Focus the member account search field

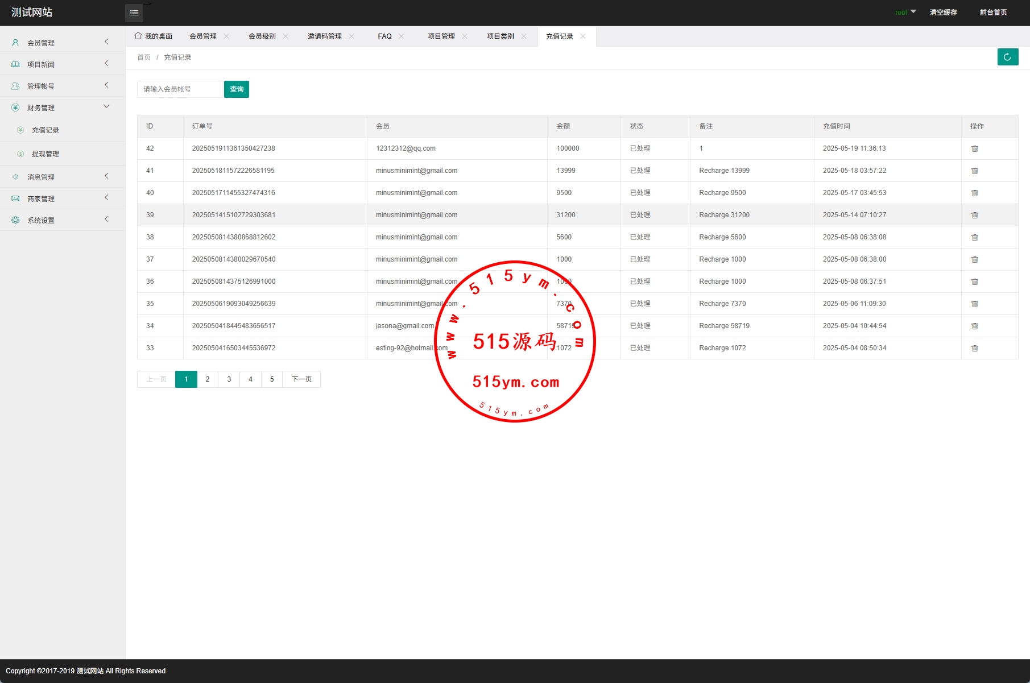tap(179, 89)
